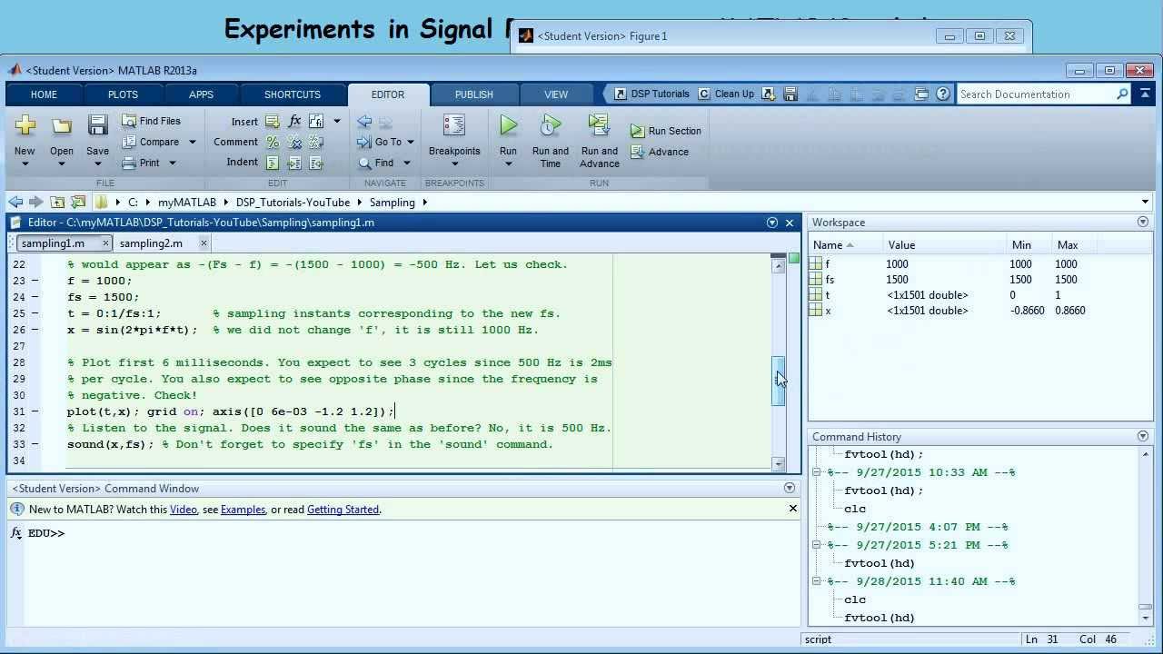Screen dimensions: 1163x654
Task: Toggle breakpoint on line 25
Action: coord(35,313)
